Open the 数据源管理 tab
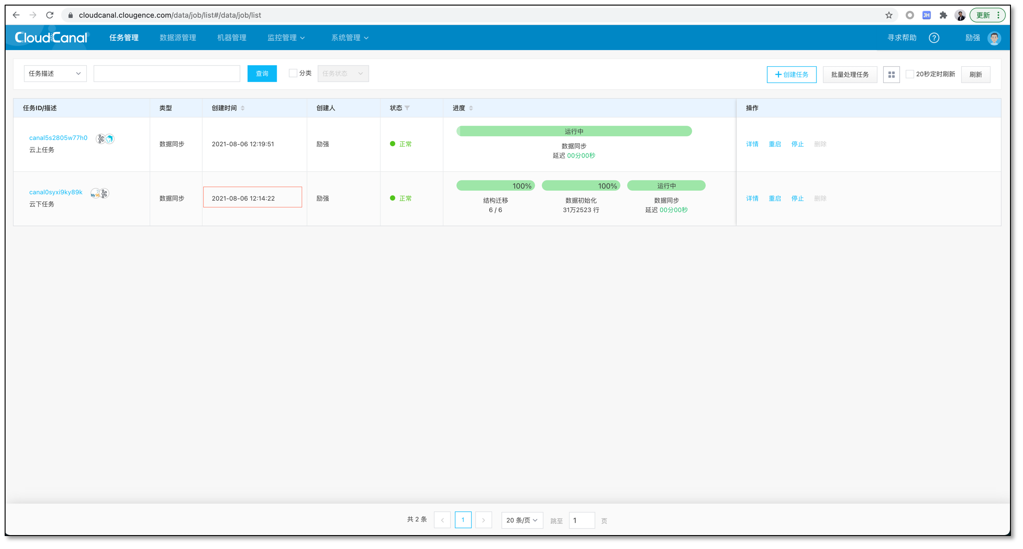1023x549 pixels. pos(178,38)
